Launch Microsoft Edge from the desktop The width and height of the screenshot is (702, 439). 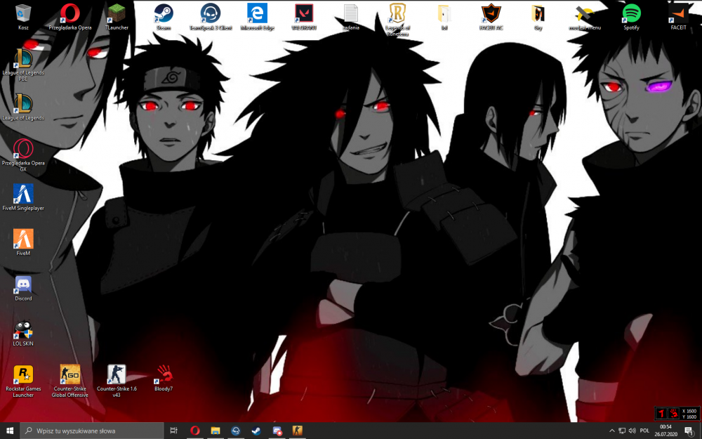click(x=257, y=17)
